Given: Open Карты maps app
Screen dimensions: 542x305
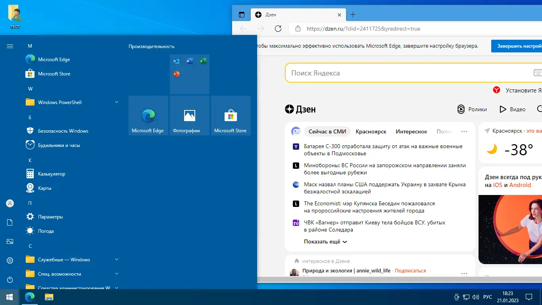Looking at the screenshot, I should pos(72,188).
